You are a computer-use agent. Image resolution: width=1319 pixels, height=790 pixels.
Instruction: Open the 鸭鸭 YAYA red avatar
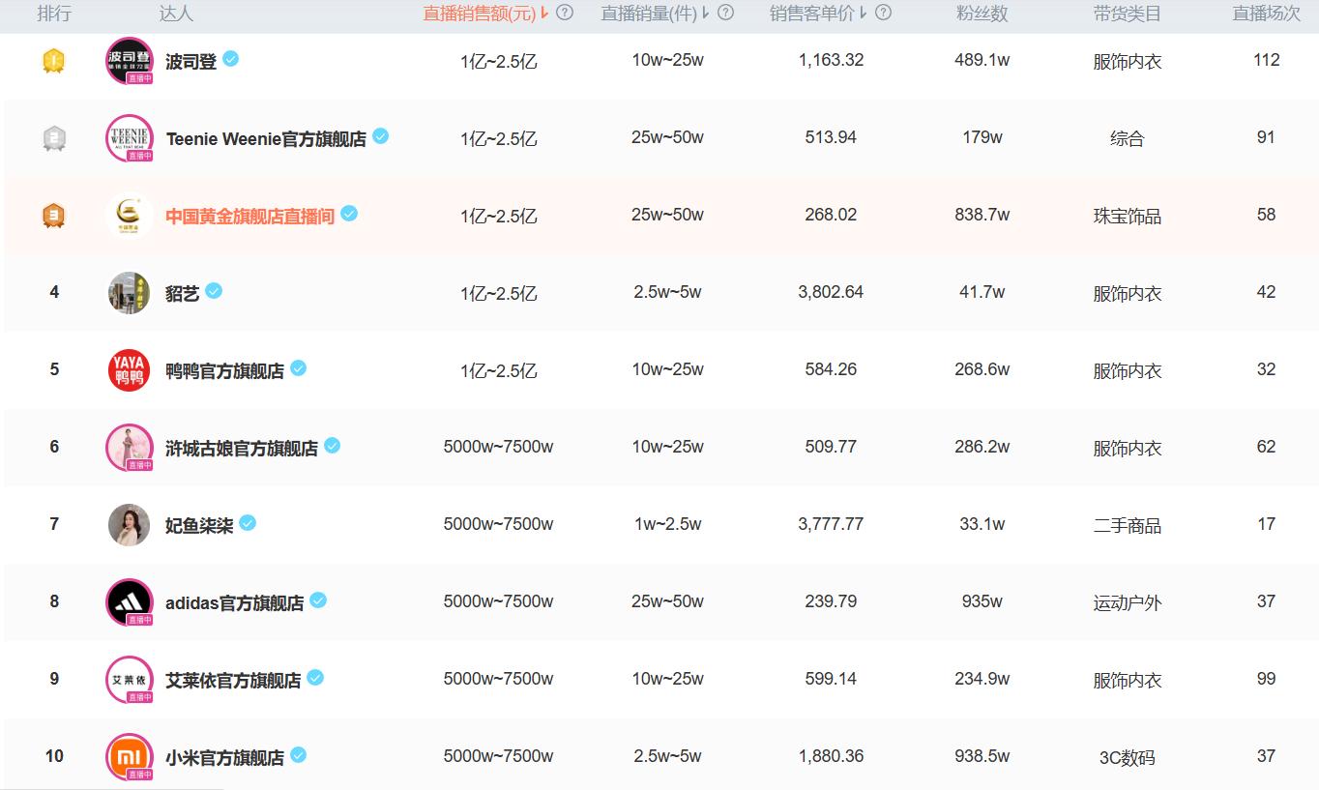tap(130, 370)
